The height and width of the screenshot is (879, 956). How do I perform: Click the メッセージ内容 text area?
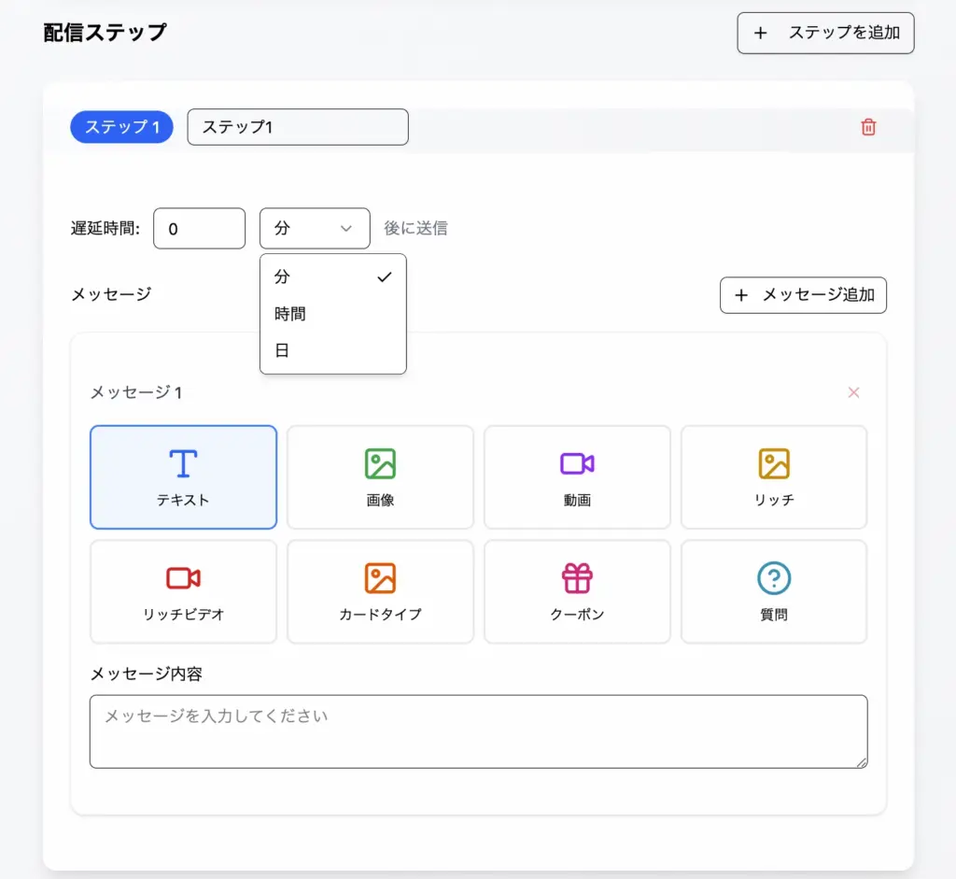click(x=478, y=731)
